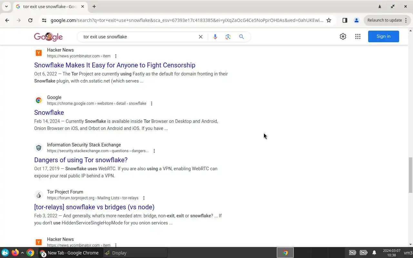Click the first battery indicator in system tray
Image resolution: width=413 pixels, height=258 pixels.
[353, 253]
